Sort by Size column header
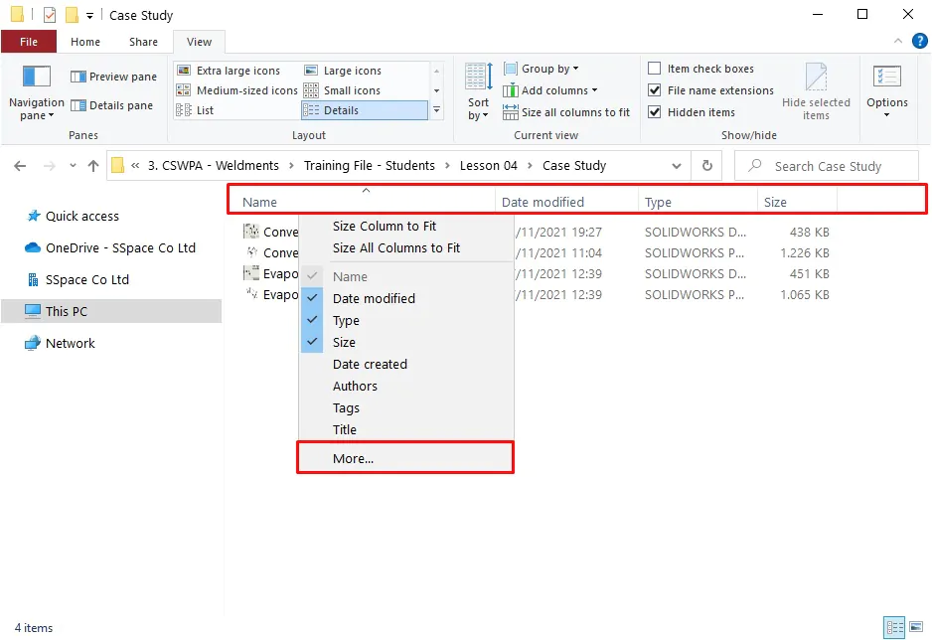The width and height of the screenshot is (932, 640). click(x=797, y=202)
